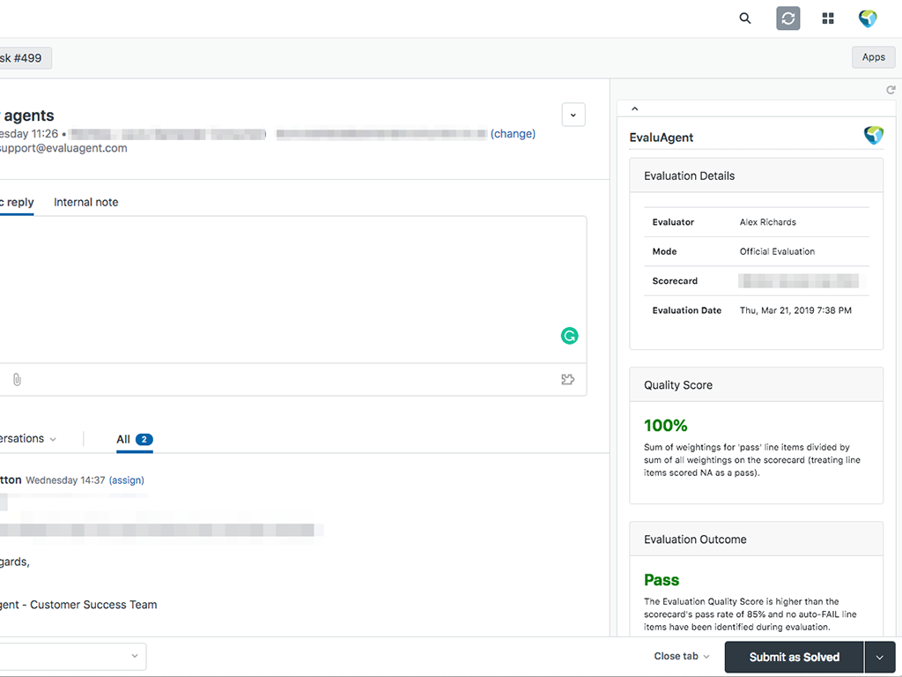Click the refresh sync icon in top bar
Screen dimensions: 902x677
point(787,19)
